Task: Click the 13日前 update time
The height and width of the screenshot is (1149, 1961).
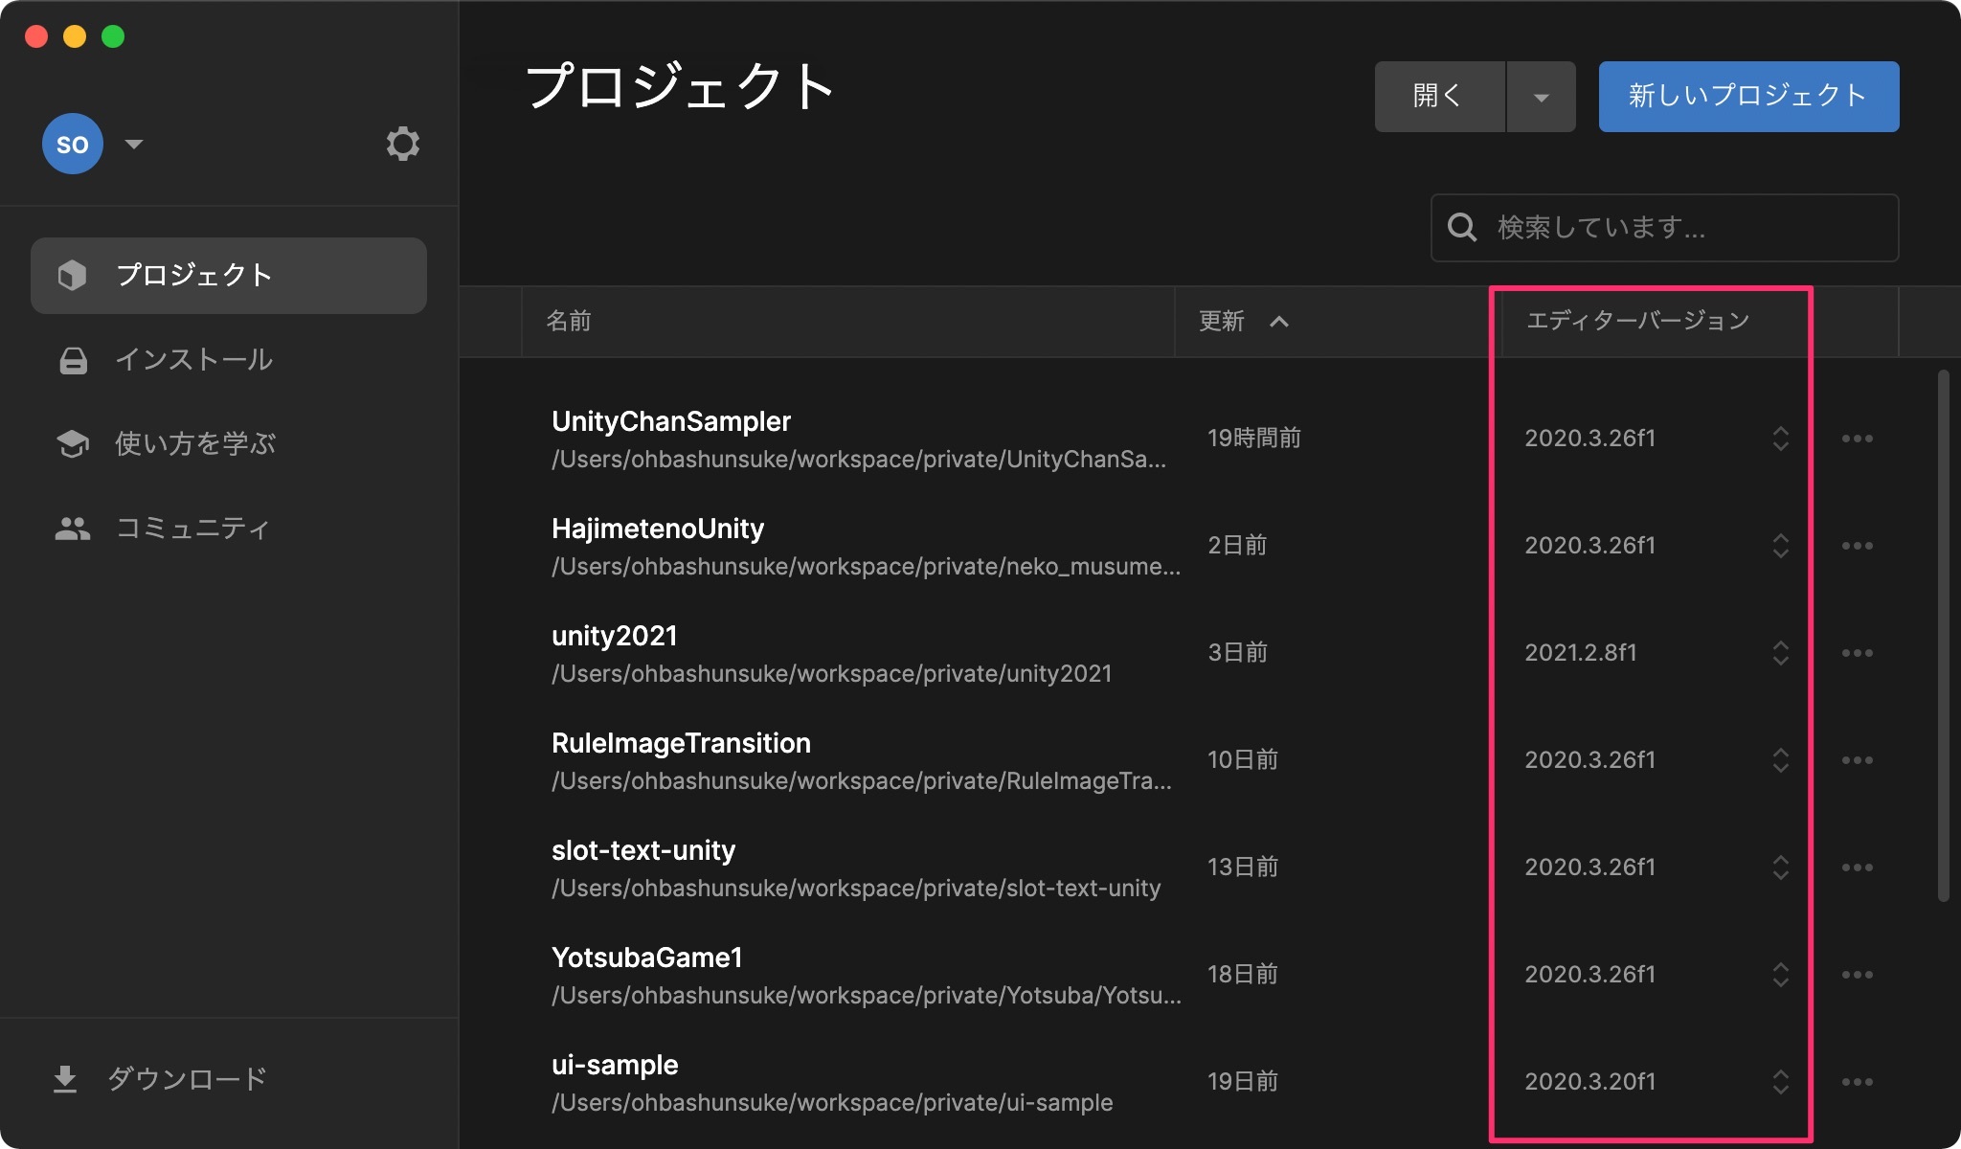Action: (1243, 867)
